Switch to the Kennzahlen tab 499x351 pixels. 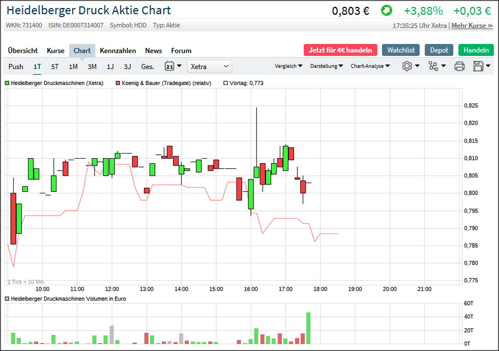pos(118,50)
